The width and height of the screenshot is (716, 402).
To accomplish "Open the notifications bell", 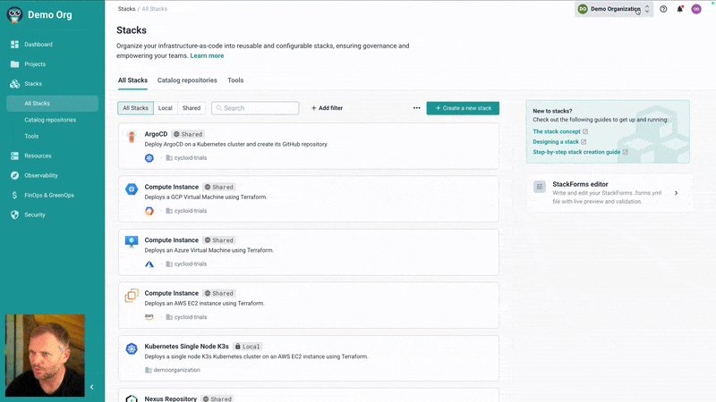I will tap(680, 9).
